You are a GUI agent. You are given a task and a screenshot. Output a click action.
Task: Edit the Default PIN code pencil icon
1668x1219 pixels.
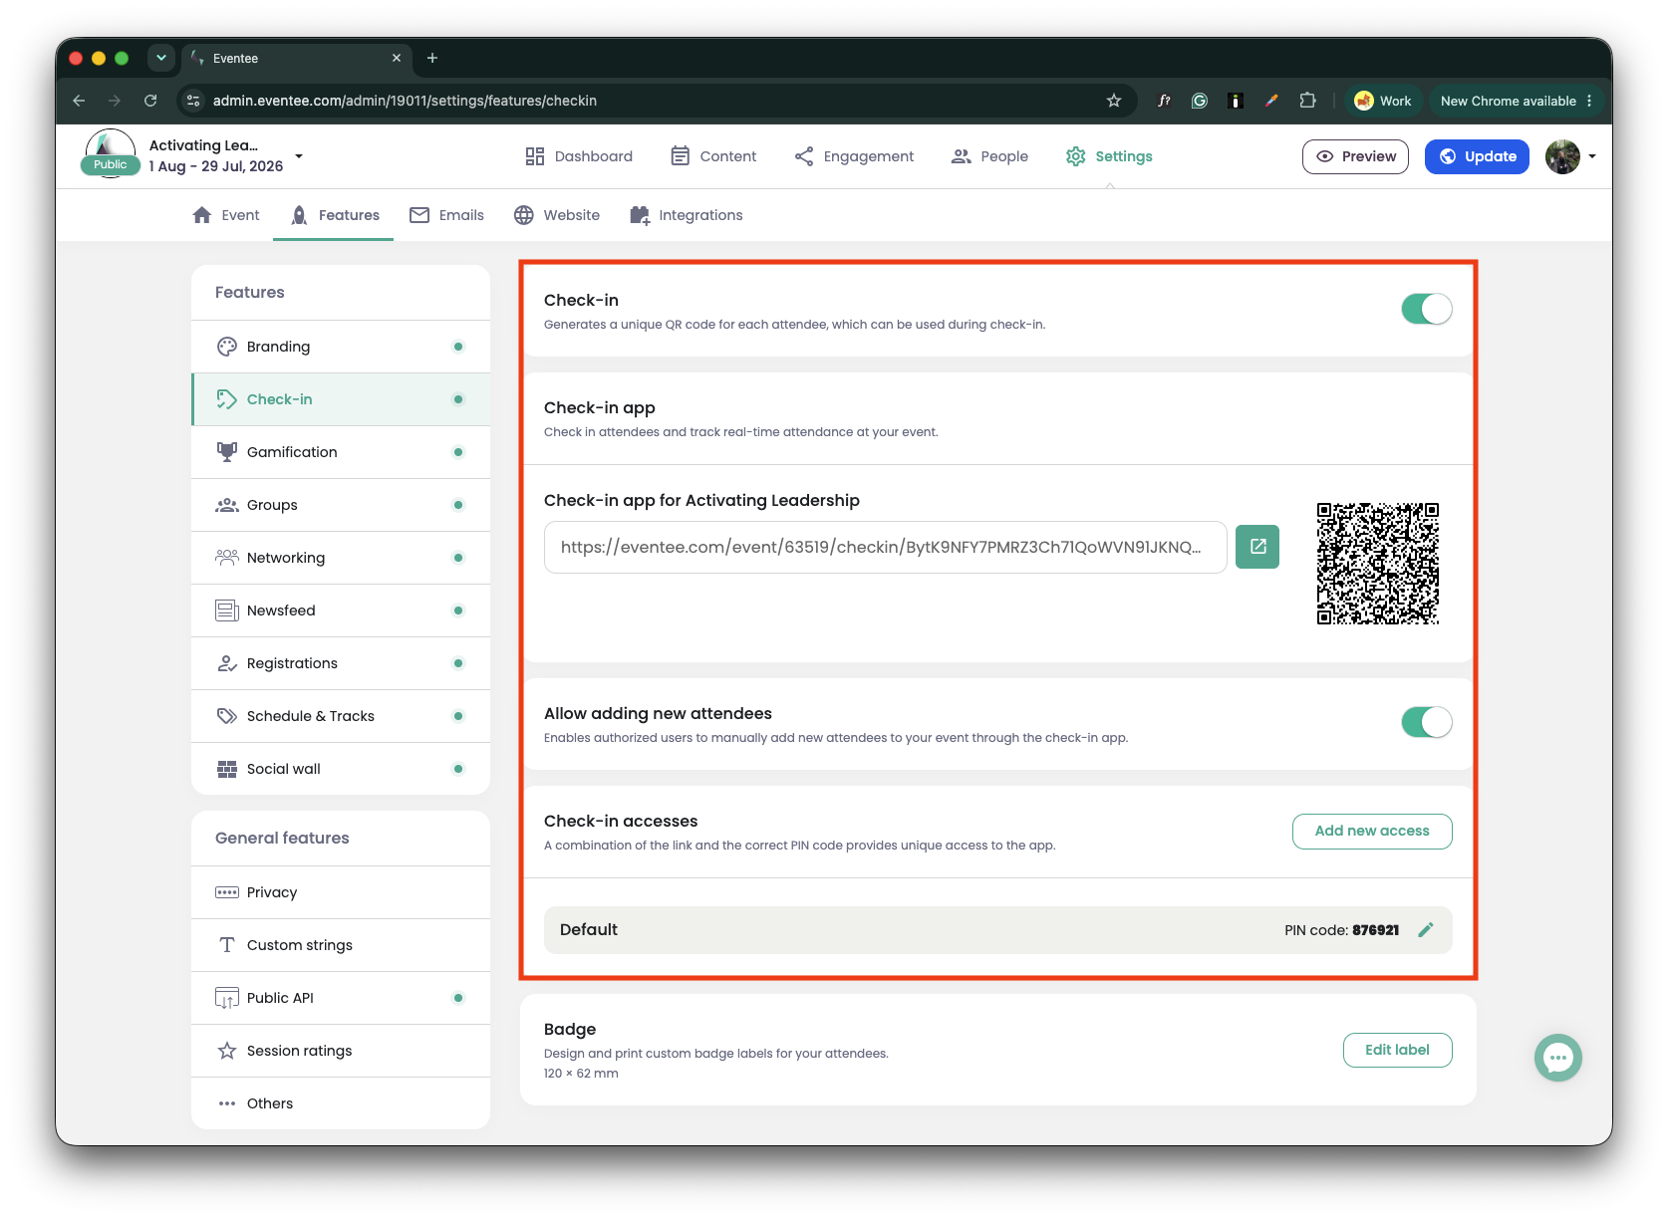(x=1426, y=930)
